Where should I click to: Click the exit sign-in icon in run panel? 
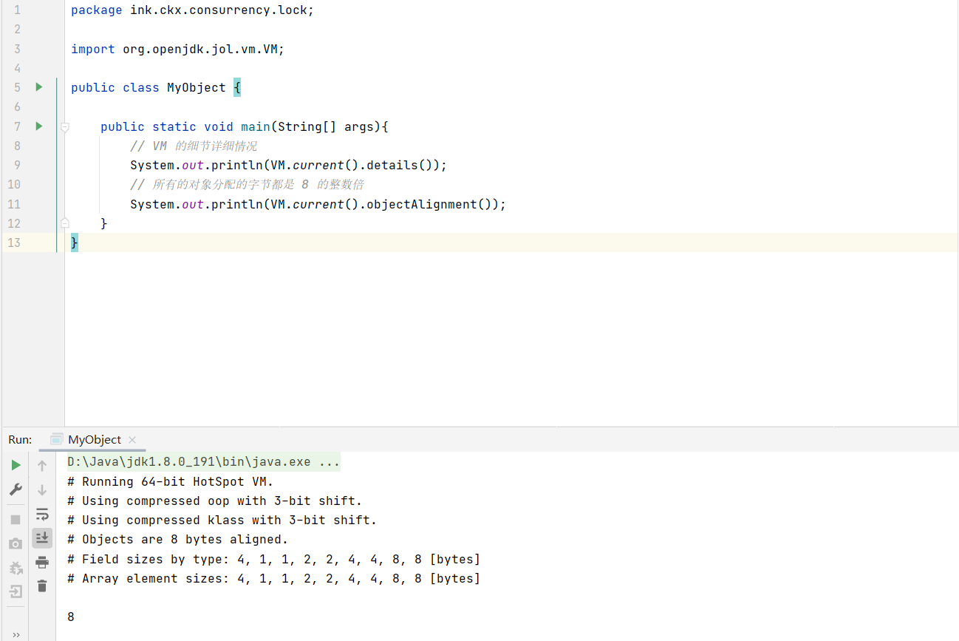tap(16, 591)
